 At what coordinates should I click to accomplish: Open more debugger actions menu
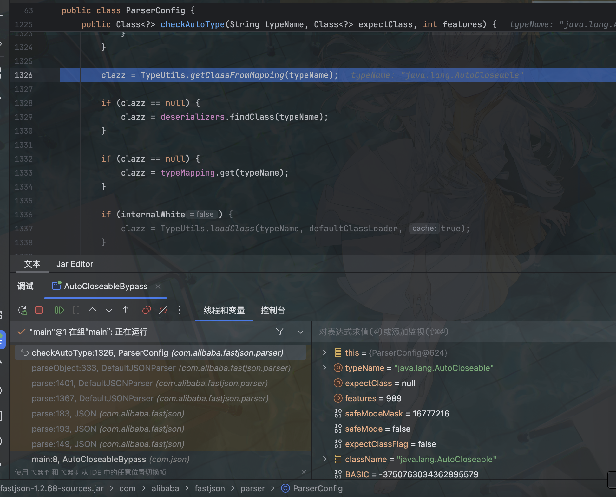point(180,310)
